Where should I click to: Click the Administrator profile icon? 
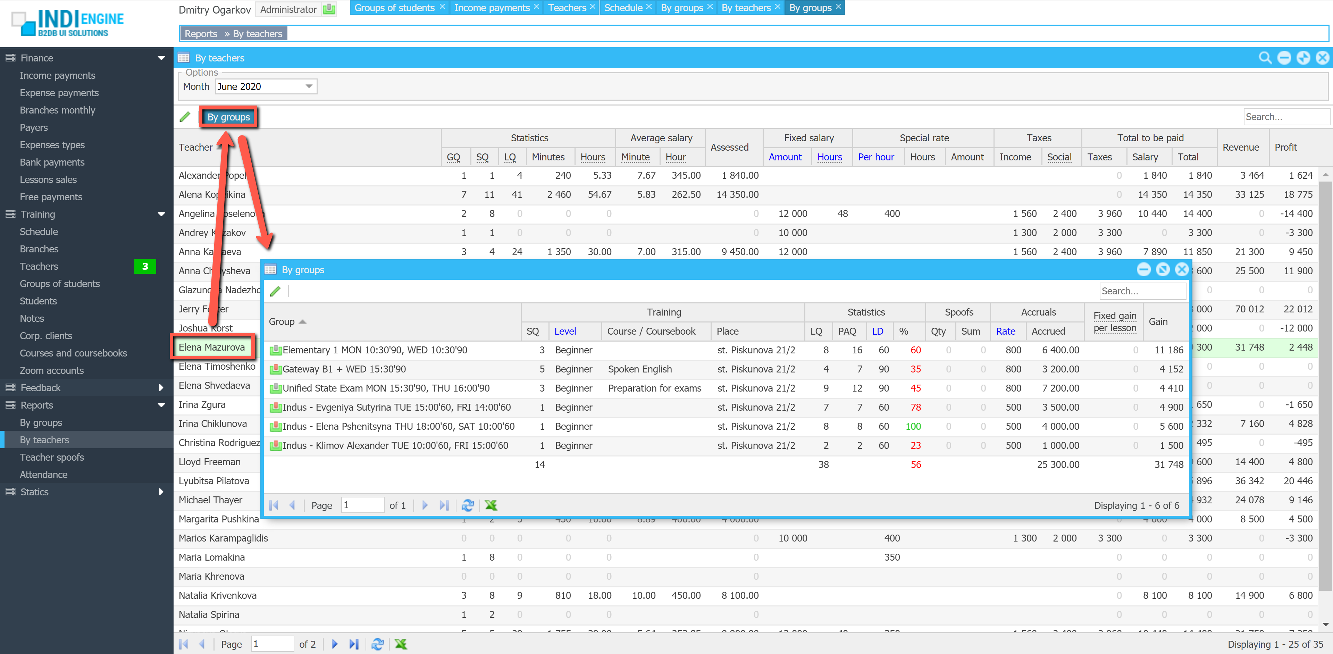(329, 9)
